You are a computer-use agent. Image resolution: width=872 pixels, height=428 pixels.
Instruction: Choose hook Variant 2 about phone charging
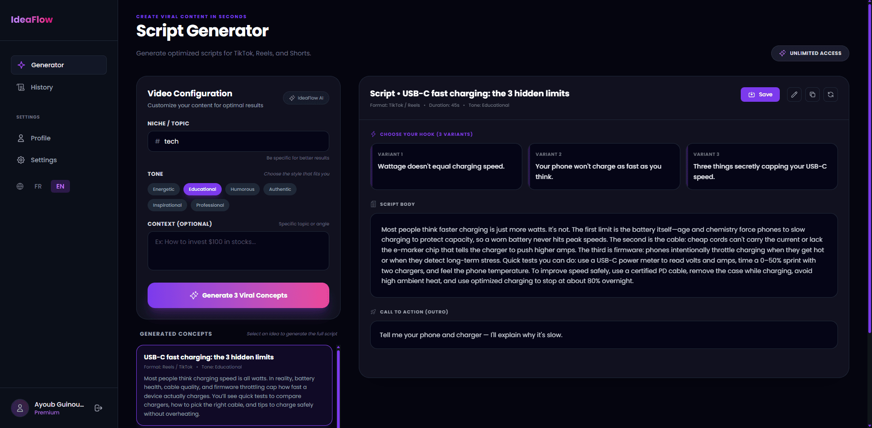pyautogui.click(x=604, y=166)
